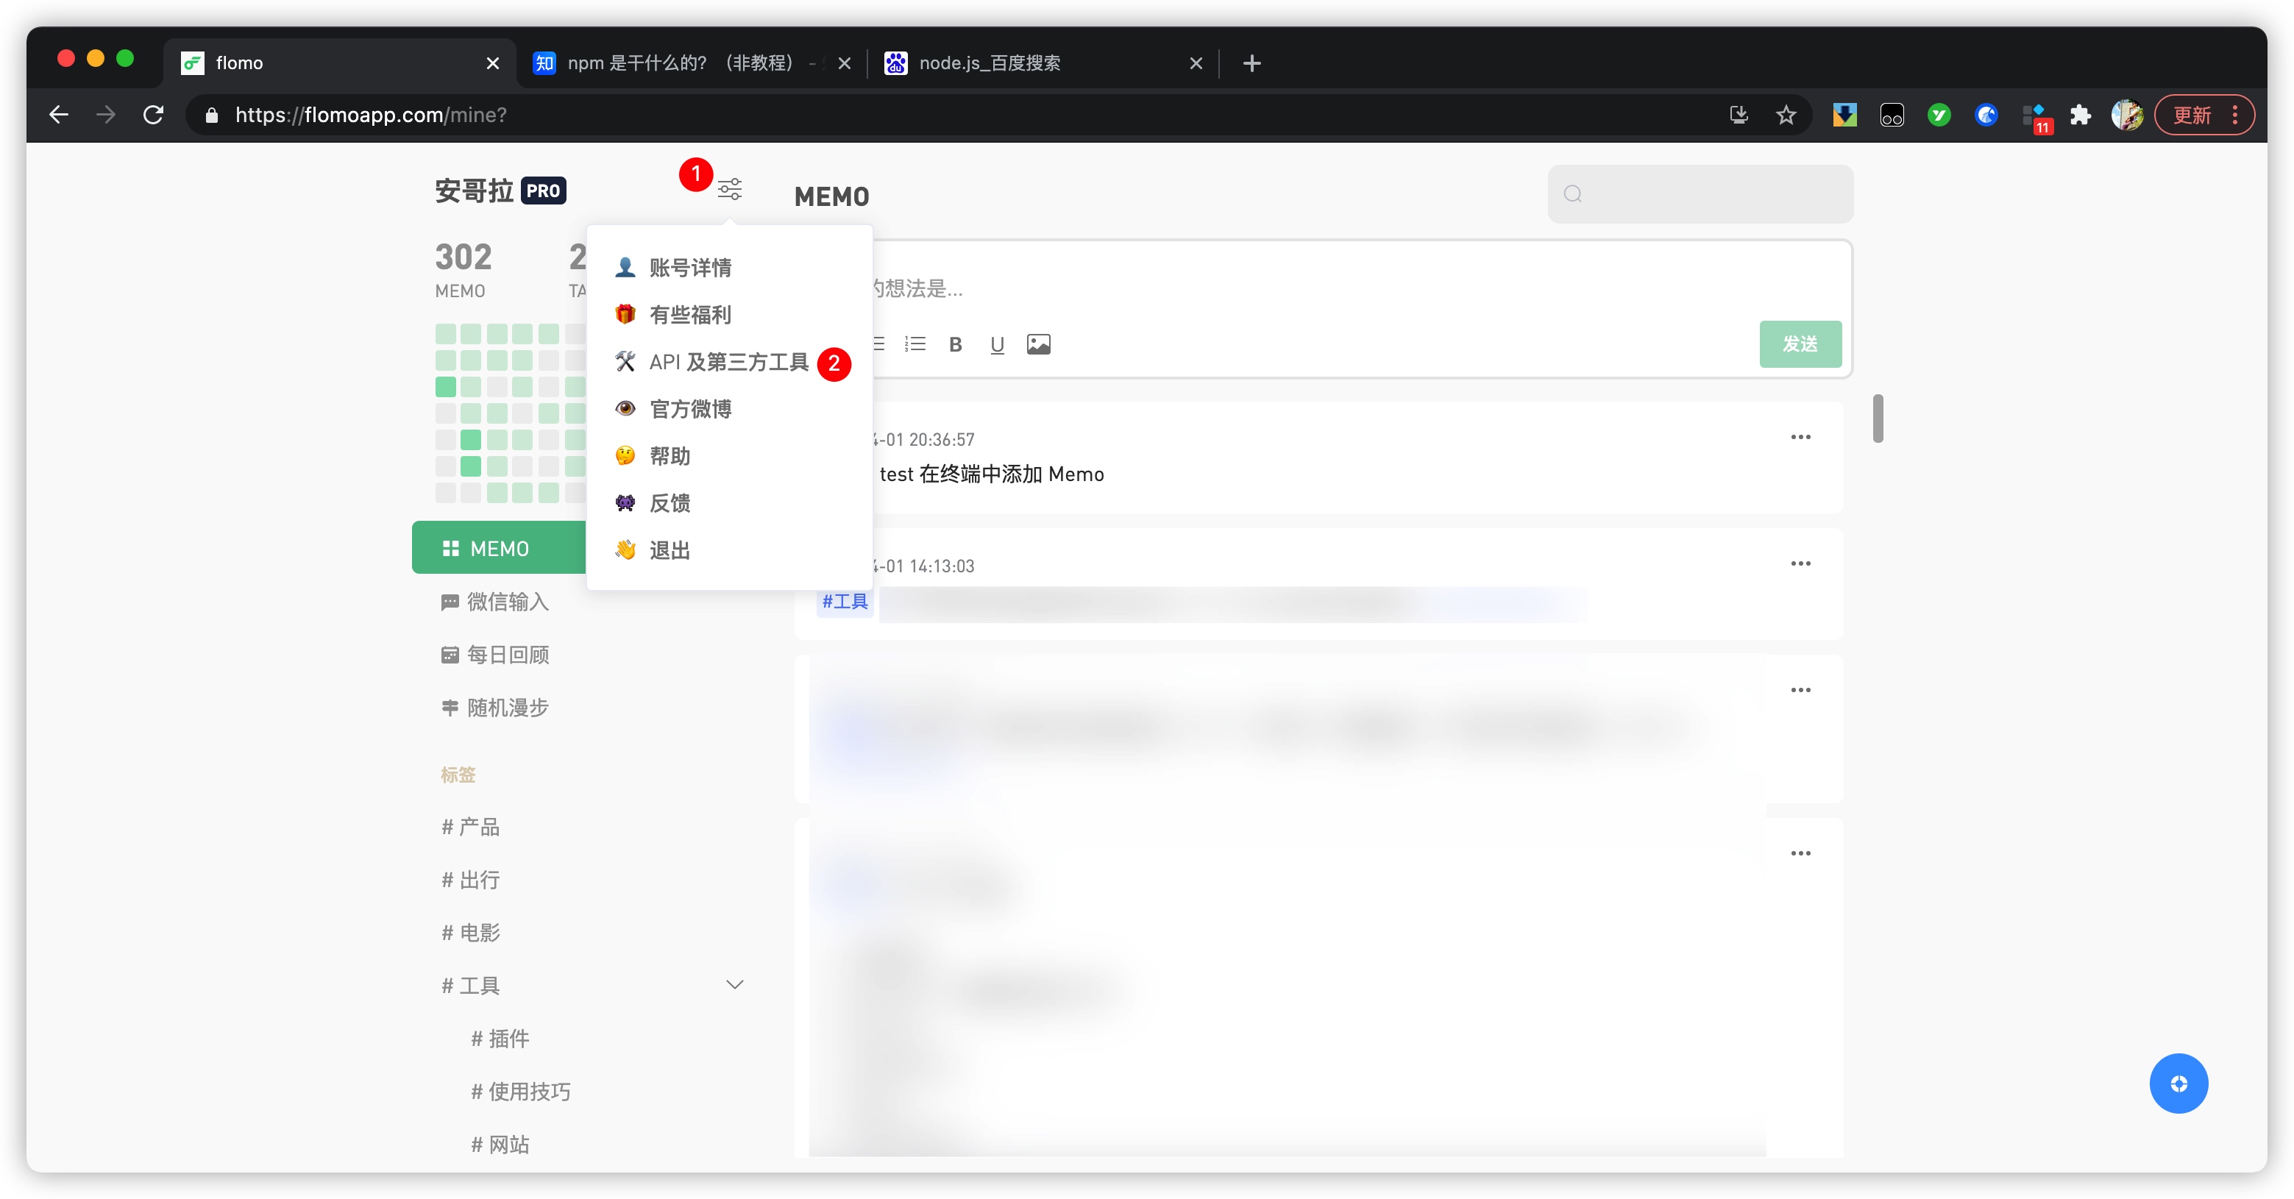Select API 及第三方工具 from the menu
This screenshot has height=1199, width=2294.
tap(728, 363)
